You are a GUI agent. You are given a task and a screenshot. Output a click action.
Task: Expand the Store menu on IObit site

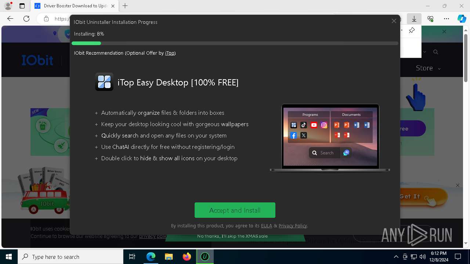[x=428, y=68]
